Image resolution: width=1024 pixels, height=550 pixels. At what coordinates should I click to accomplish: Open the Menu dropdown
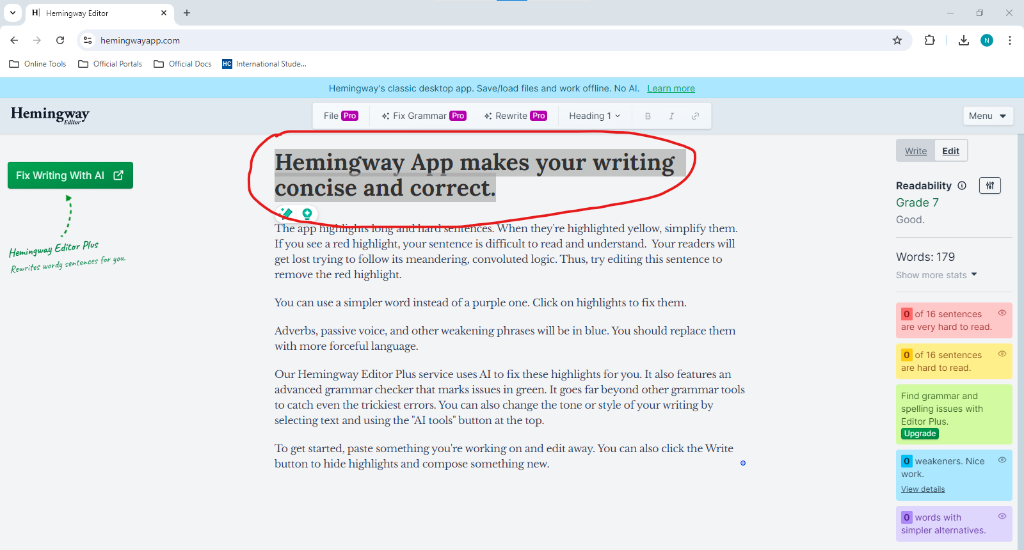[988, 116]
